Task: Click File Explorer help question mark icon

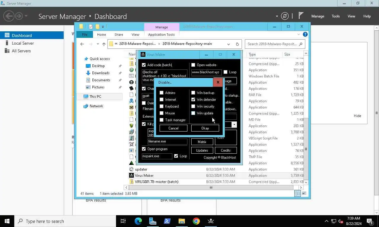Action: pos(305,34)
